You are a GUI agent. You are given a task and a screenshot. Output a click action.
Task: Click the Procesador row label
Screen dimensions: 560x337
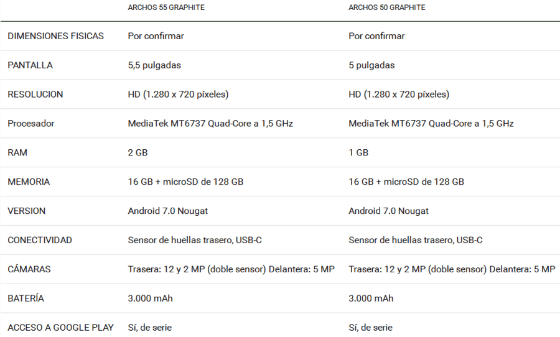(31, 124)
